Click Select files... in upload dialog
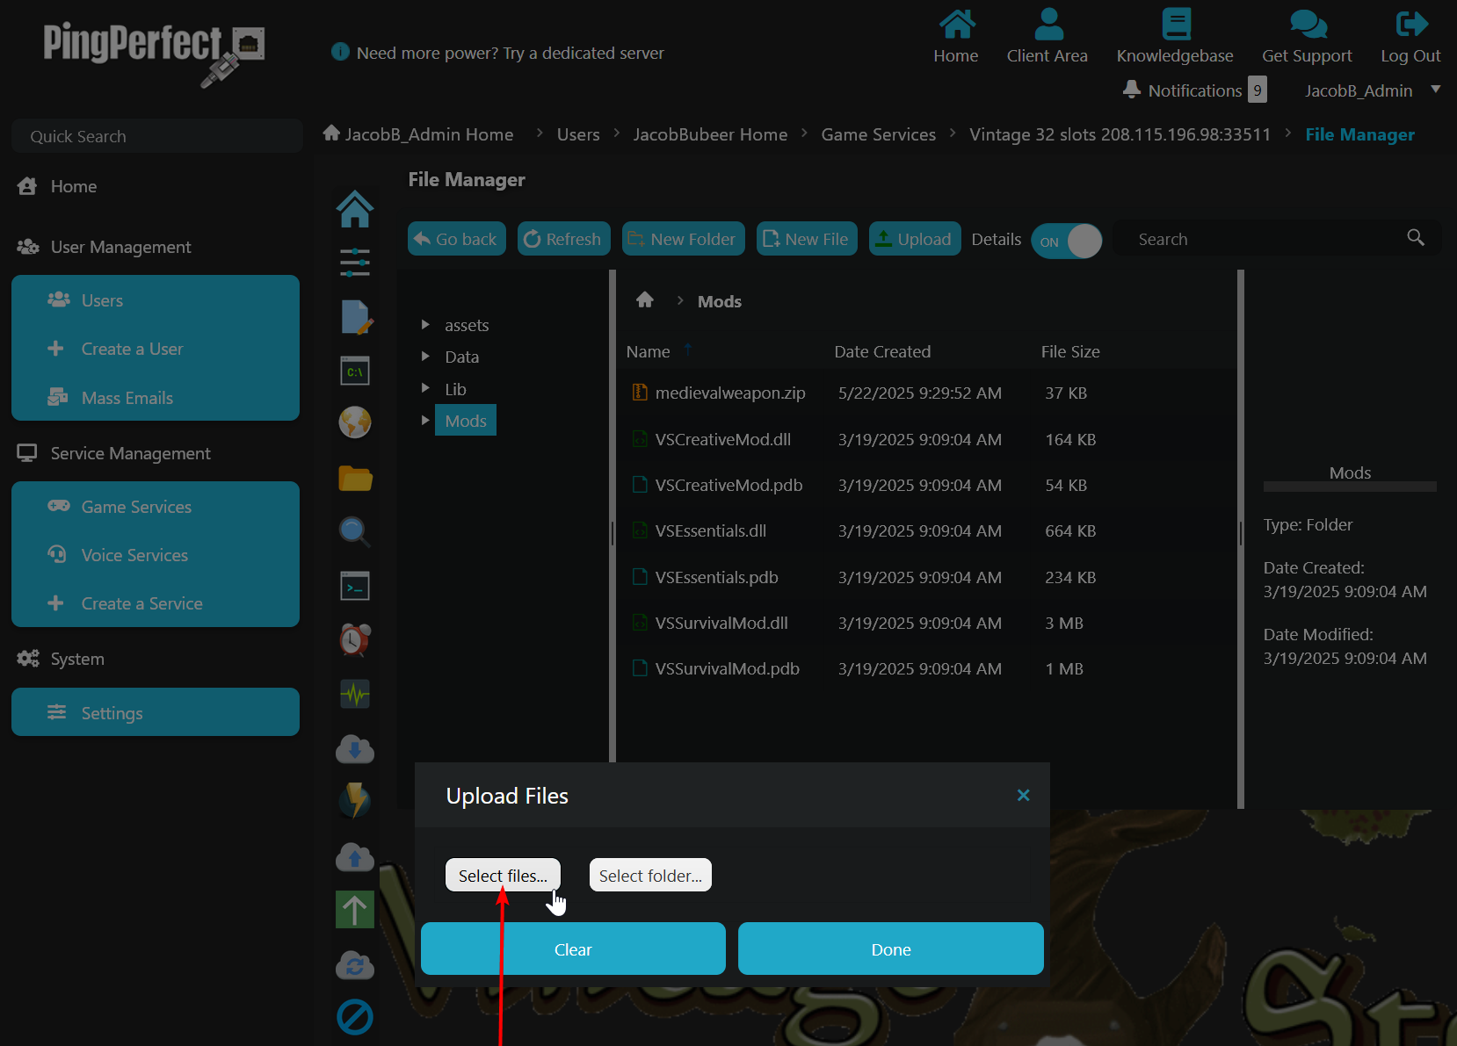 point(503,876)
